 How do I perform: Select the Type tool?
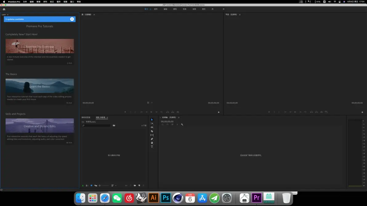tap(152, 147)
